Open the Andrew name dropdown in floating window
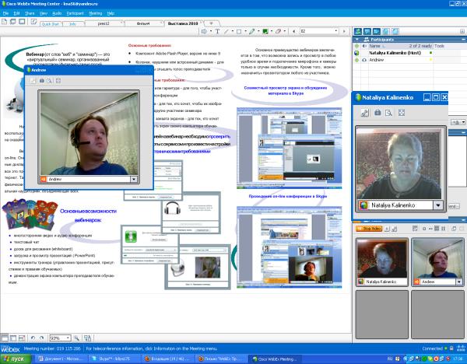The width and height of the screenshot is (467, 364). [x=134, y=179]
